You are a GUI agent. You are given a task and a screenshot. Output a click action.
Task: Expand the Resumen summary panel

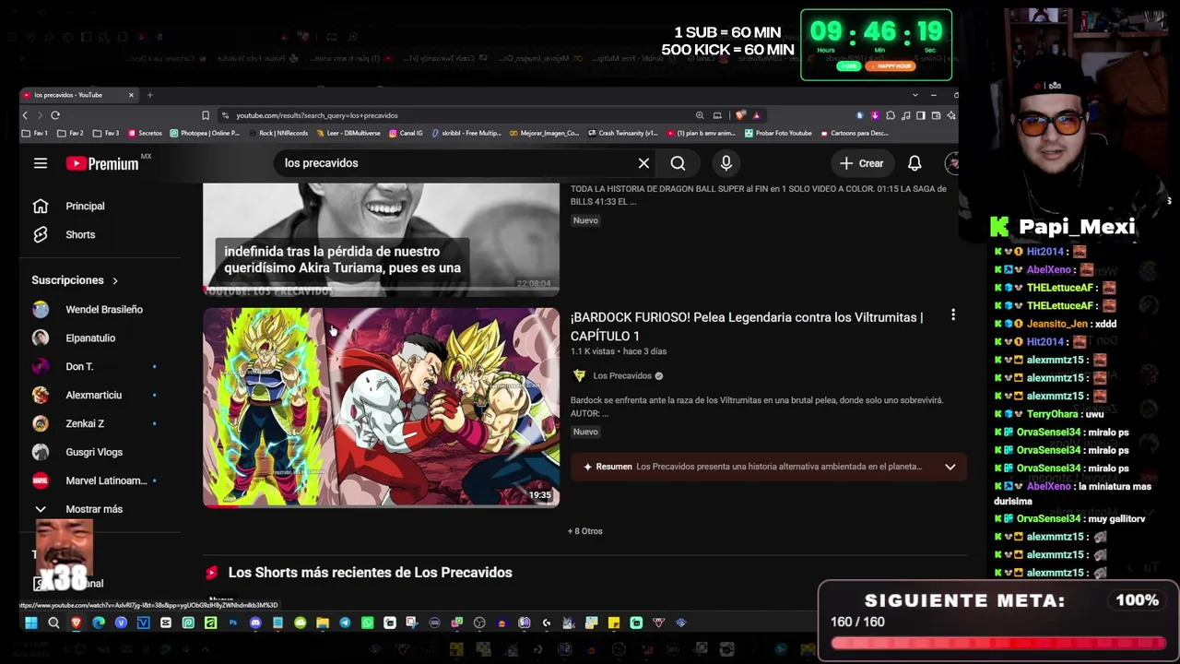point(768,467)
